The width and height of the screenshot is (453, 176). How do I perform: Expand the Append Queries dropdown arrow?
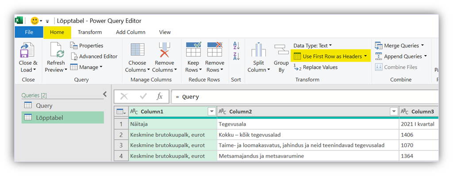click(425, 56)
